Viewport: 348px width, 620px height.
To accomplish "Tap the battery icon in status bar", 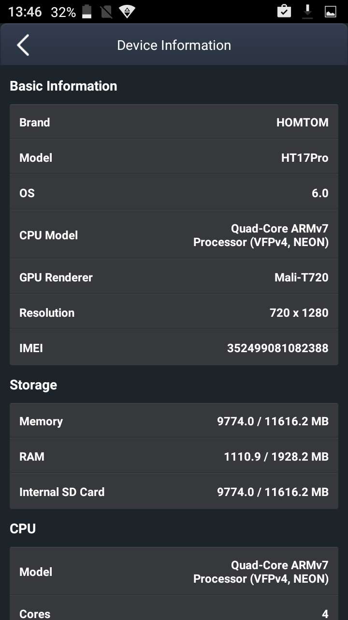I will (87, 12).
